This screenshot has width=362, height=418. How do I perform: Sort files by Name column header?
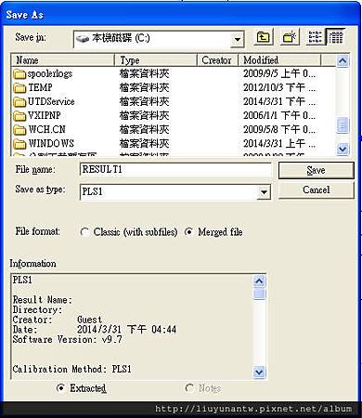pos(63,60)
